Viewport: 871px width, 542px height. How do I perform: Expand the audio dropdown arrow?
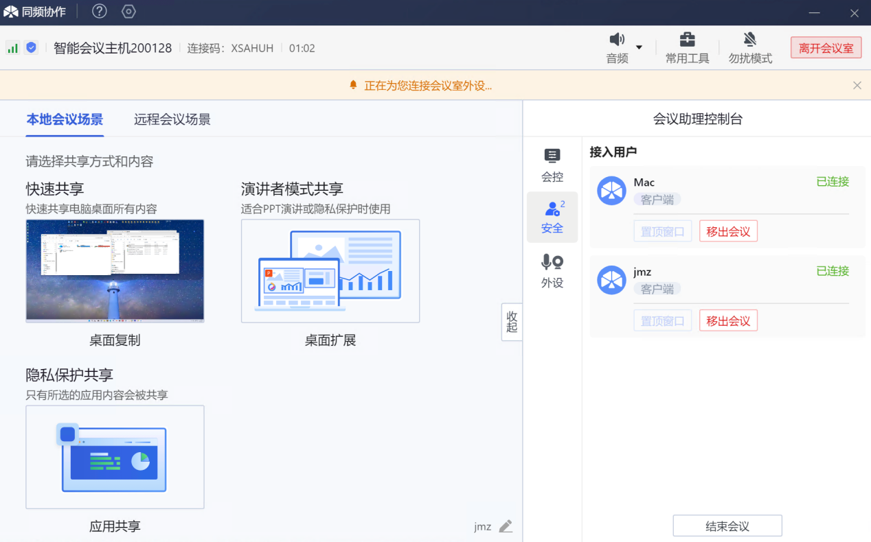(x=639, y=47)
